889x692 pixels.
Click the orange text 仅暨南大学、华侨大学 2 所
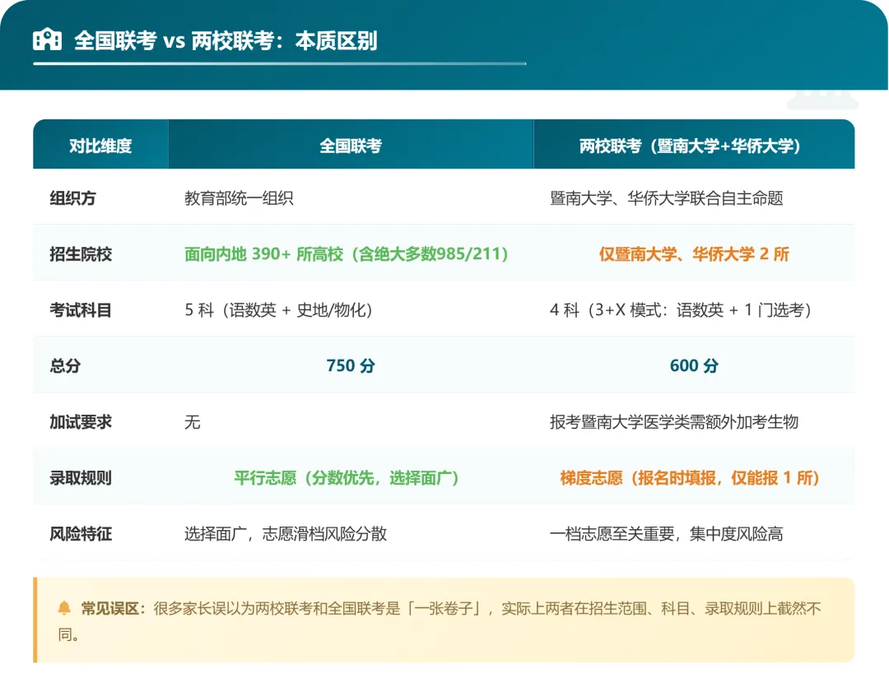click(694, 254)
